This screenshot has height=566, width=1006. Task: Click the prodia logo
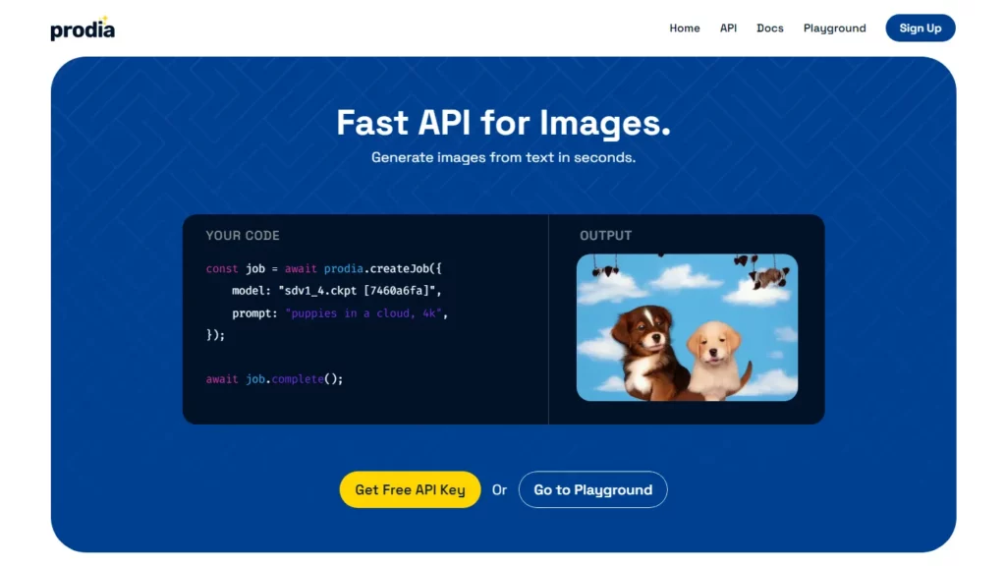tap(83, 28)
